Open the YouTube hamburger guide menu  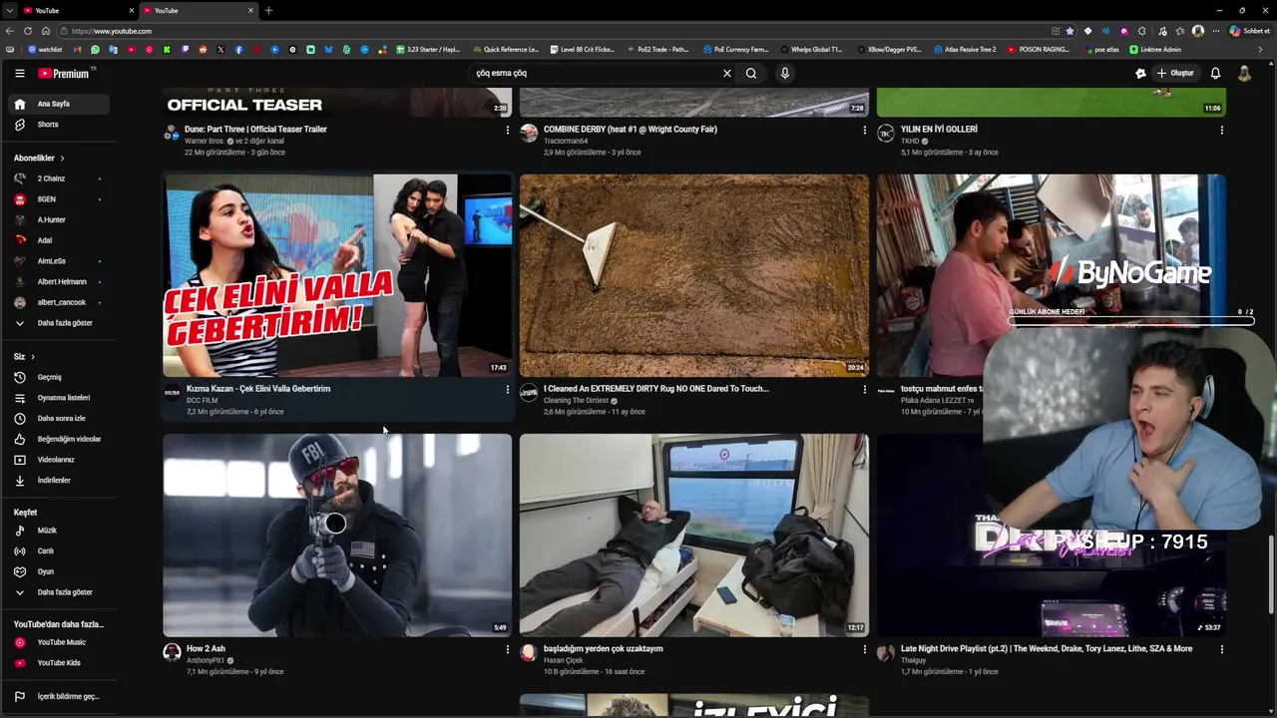click(x=19, y=73)
